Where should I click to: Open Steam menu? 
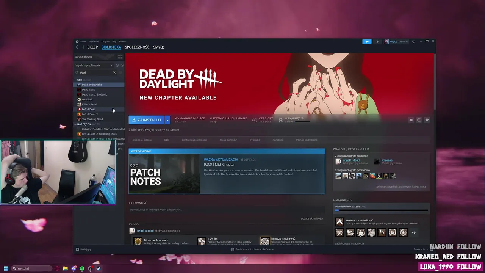pos(81,42)
